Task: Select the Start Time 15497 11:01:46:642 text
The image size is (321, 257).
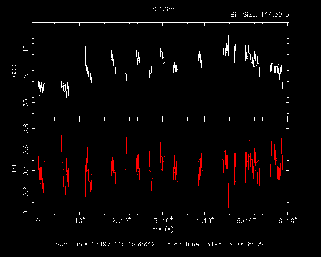Action: 105,244
